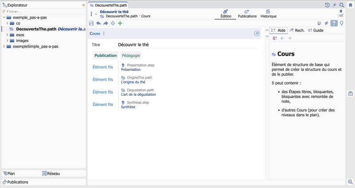The image size is (355, 188).
Task: Select DecouverteThe.path in the explorer tree
Action: pyautogui.click(x=36, y=29)
